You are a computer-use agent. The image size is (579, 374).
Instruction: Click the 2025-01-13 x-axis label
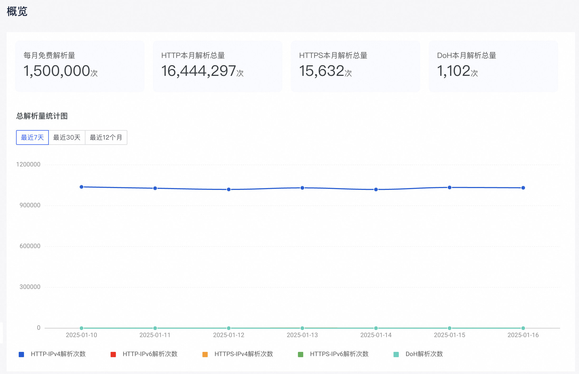pyautogui.click(x=302, y=335)
